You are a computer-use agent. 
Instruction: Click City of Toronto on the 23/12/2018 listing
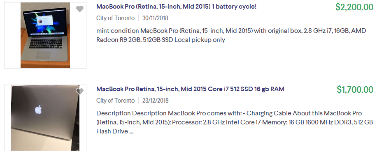click(115, 100)
